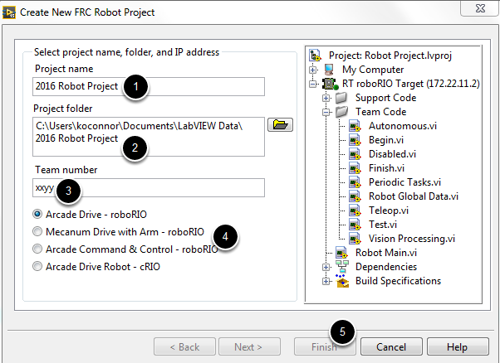
Task: Select the 'Robot Main.vi' label
Action: (x=386, y=253)
